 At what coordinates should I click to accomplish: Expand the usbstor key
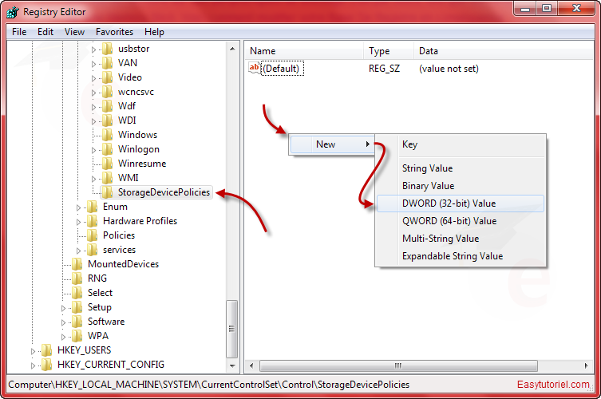[93, 49]
